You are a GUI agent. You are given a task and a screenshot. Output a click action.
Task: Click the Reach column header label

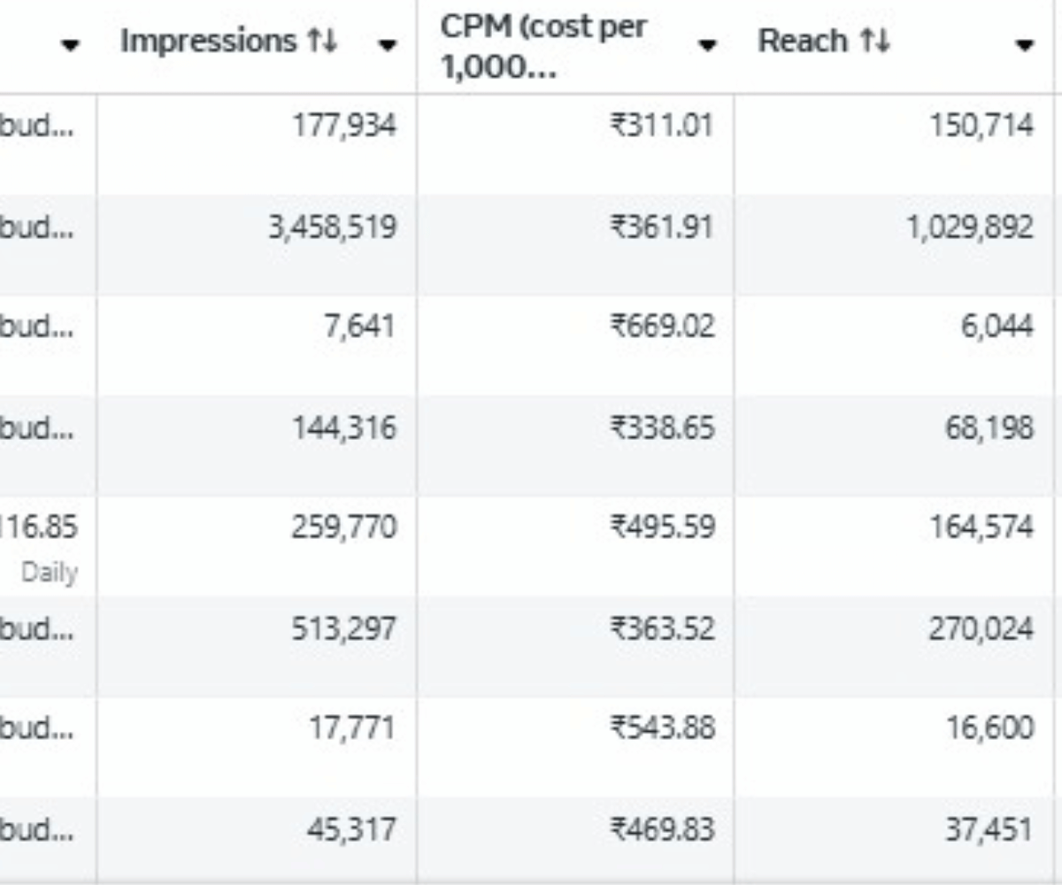click(x=802, y=42)
